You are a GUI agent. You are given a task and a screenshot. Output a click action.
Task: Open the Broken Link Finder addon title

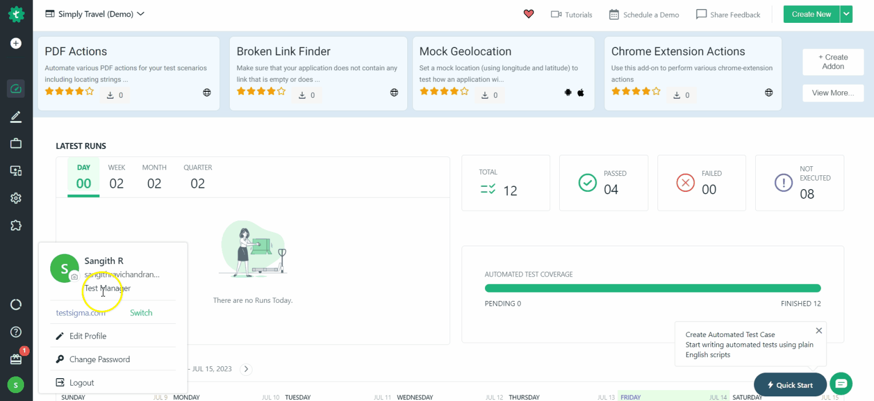(x=283, y=51)
